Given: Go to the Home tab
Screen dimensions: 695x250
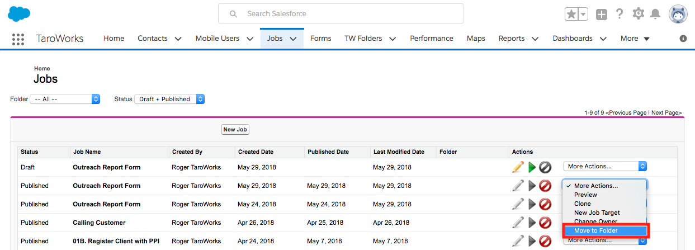Looking at the screenshot, I should tap(114, 39).
